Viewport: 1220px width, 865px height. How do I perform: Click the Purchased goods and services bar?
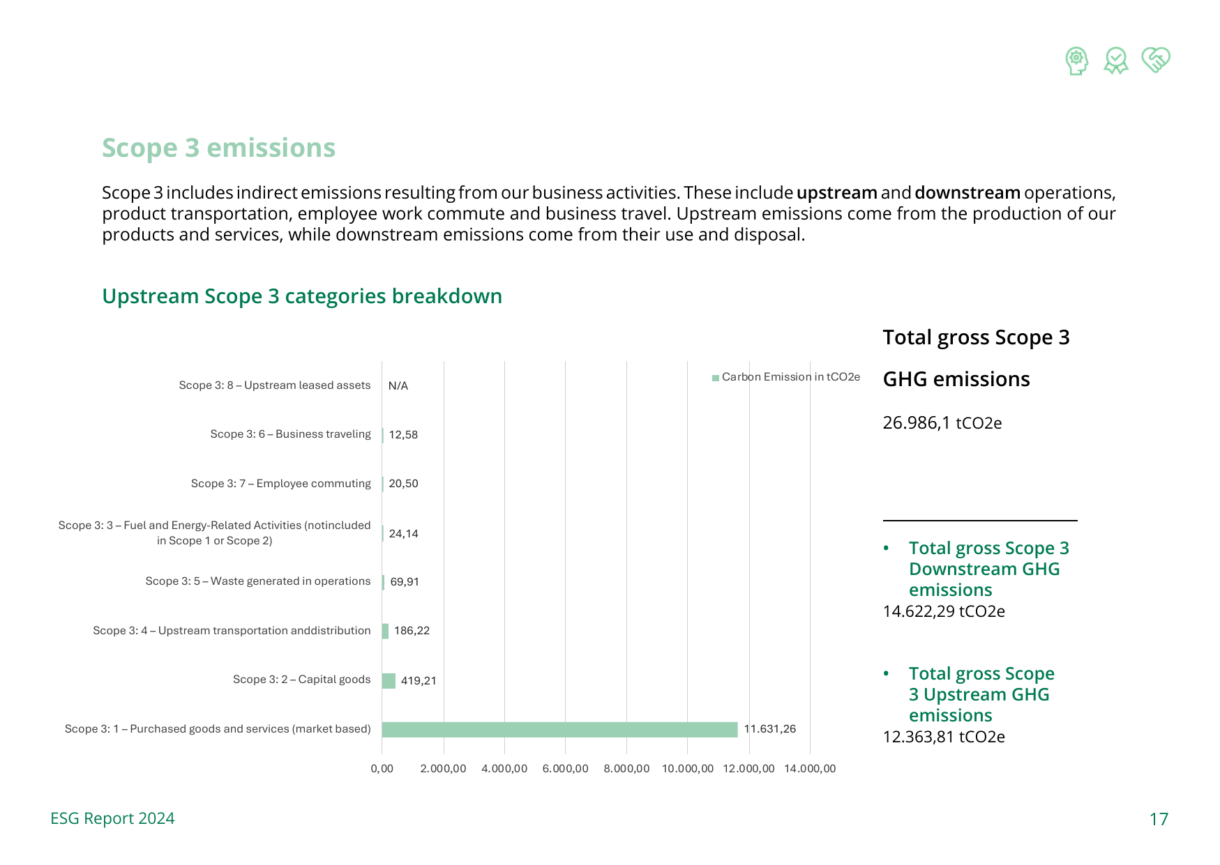(x=559, y=729)
